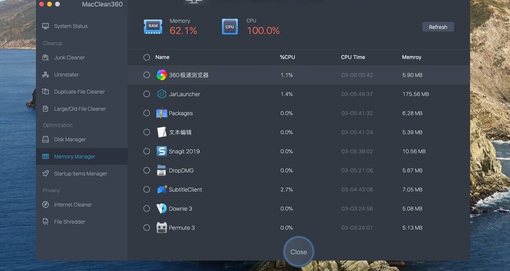The width and height of the screenshot is (510, 271).
Task: Select the Permute 3 process checkbox
Action: coord(147,228)
